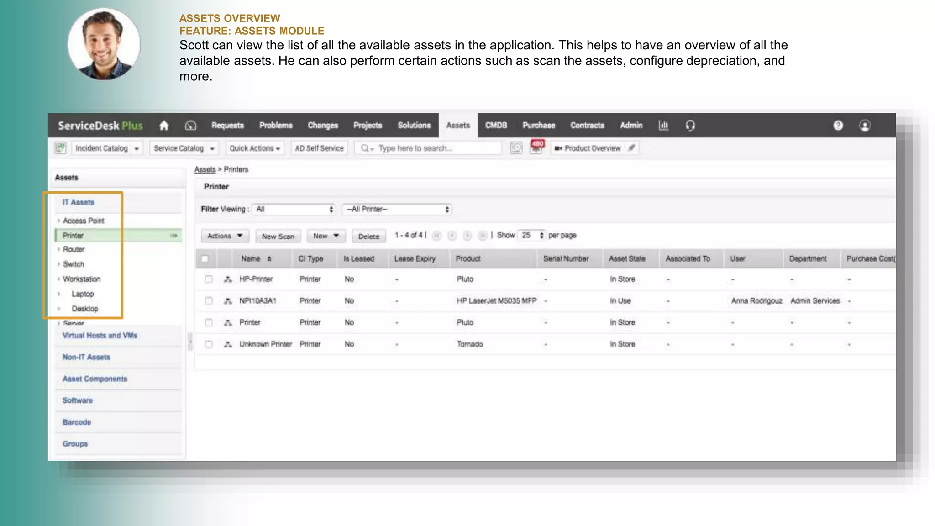Open the Changes tab
Image resolution: width=935 pixels, height=526 pixels.
[323, 125]
